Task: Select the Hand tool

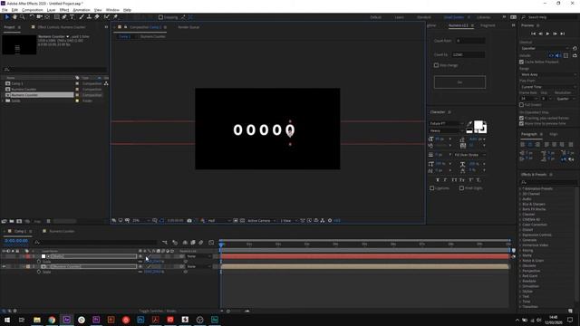Action: click(x=14, y=17)
